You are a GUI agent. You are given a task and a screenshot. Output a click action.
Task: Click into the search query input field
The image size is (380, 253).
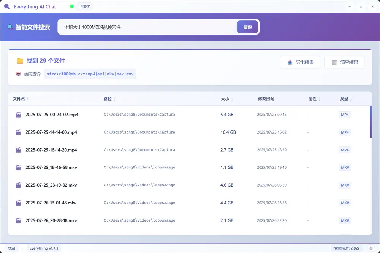point(148,27)
